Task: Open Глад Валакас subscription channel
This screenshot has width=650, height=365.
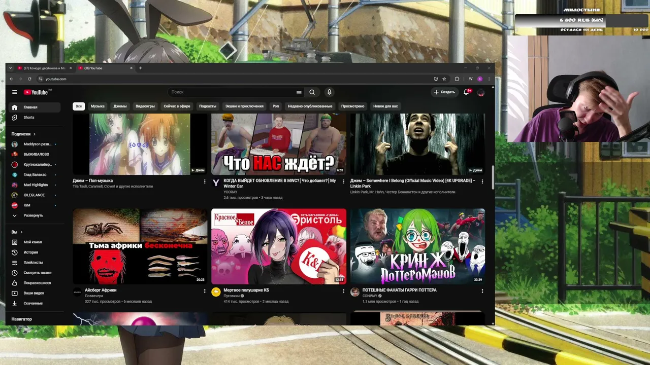Action: (35, 175)
